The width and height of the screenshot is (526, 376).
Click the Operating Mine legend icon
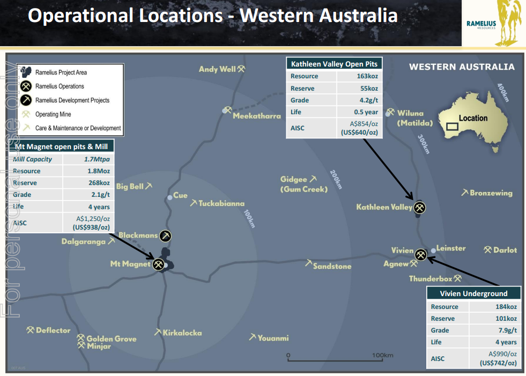tap(26, 114)
